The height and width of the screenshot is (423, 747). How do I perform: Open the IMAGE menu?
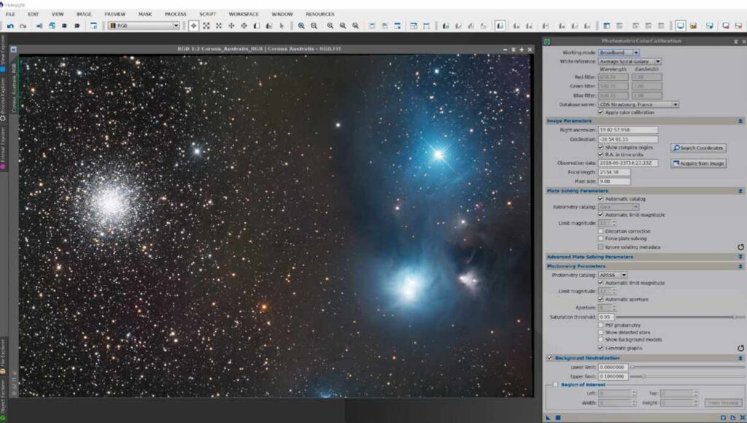[x=84, y=15]
